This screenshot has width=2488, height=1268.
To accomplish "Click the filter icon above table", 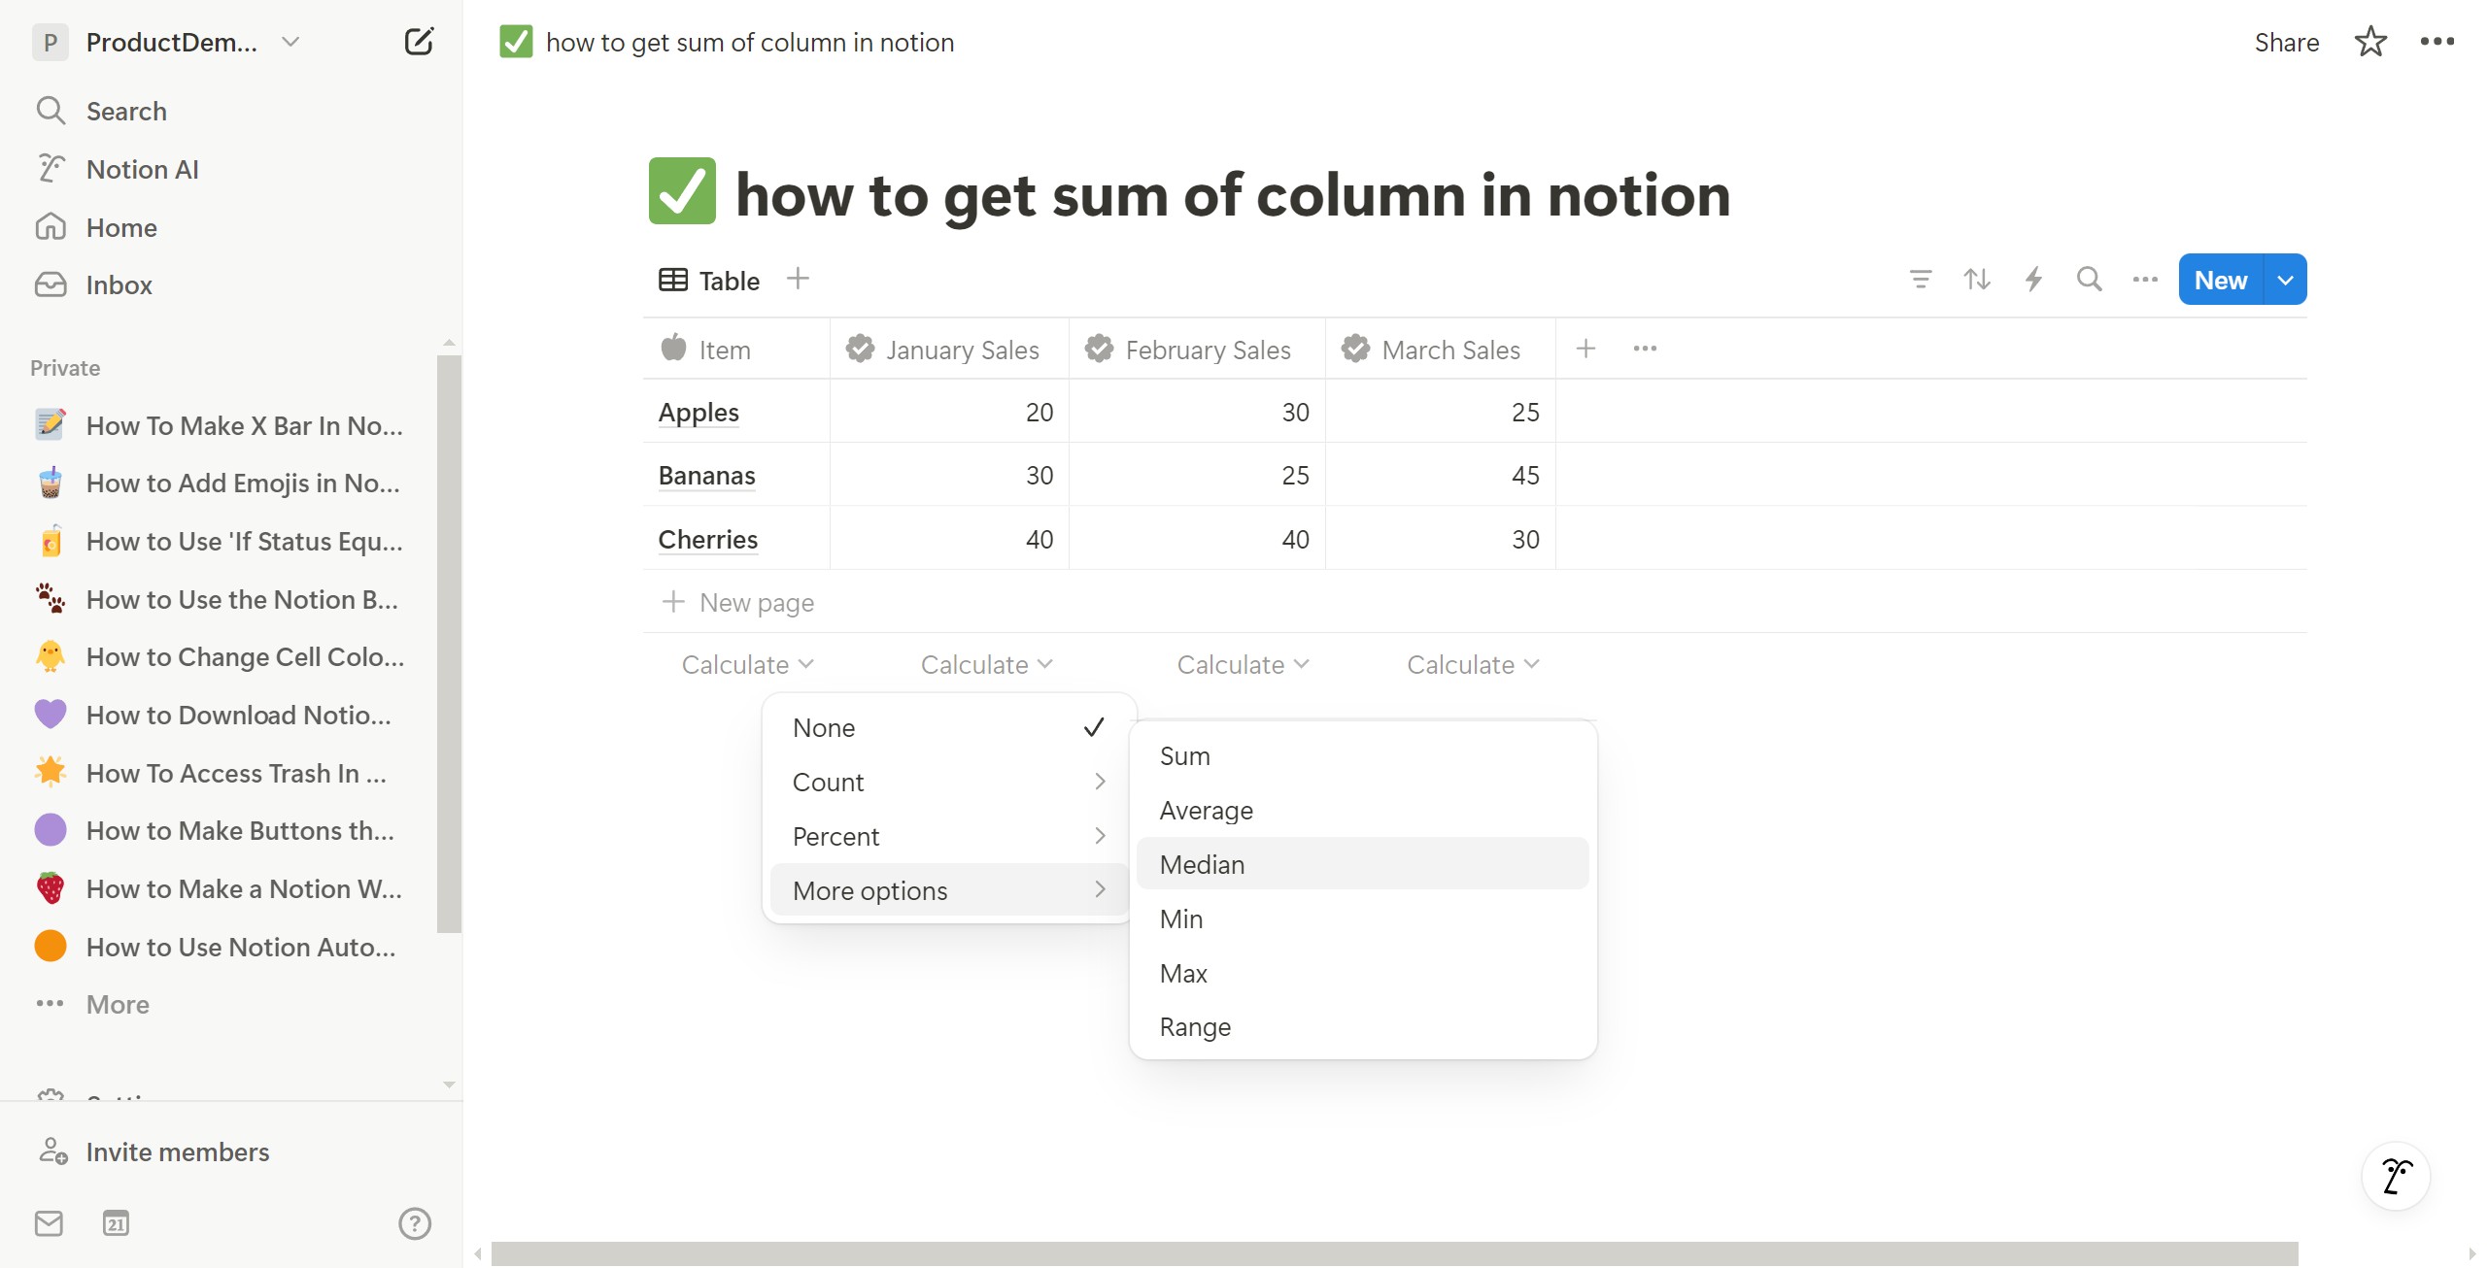I will [1920, 280].
